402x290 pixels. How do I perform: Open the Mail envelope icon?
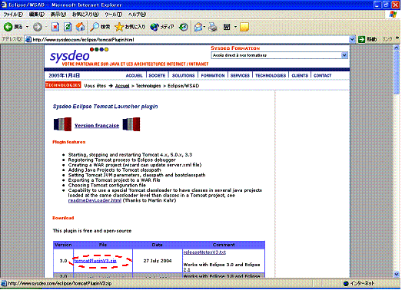(x=198, y=27)
